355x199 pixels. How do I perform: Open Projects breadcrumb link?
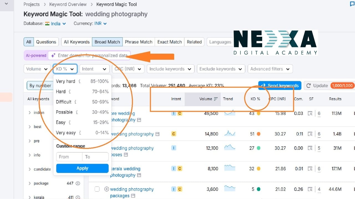[32, 4]
